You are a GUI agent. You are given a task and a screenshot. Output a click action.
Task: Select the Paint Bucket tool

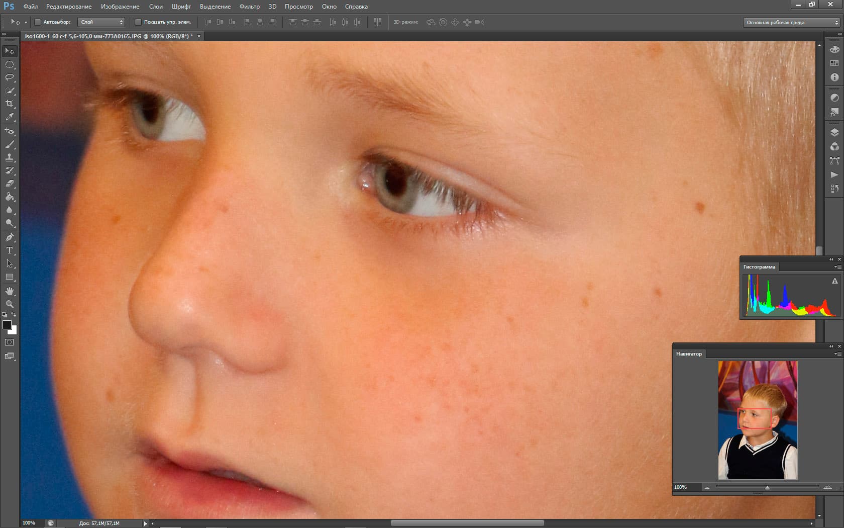(10, 197)
